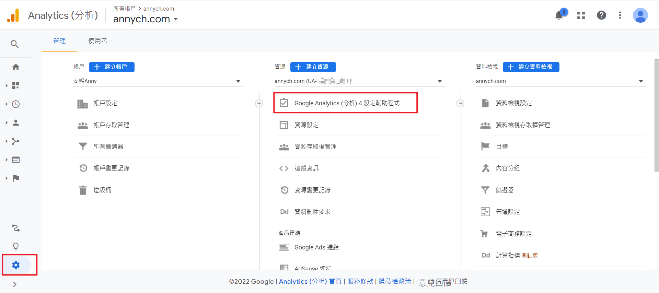Click the 目標 flag icon

[x=485, y=146]
